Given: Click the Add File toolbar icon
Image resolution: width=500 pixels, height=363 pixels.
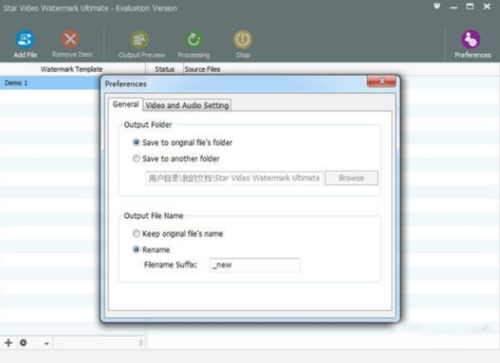Looking at the screenshot, I should pos(25,40).
